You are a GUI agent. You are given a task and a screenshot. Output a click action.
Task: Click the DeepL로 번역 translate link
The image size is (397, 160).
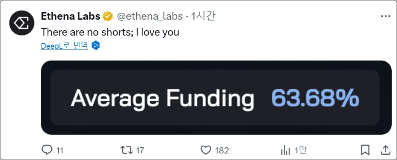pos(64,46)
